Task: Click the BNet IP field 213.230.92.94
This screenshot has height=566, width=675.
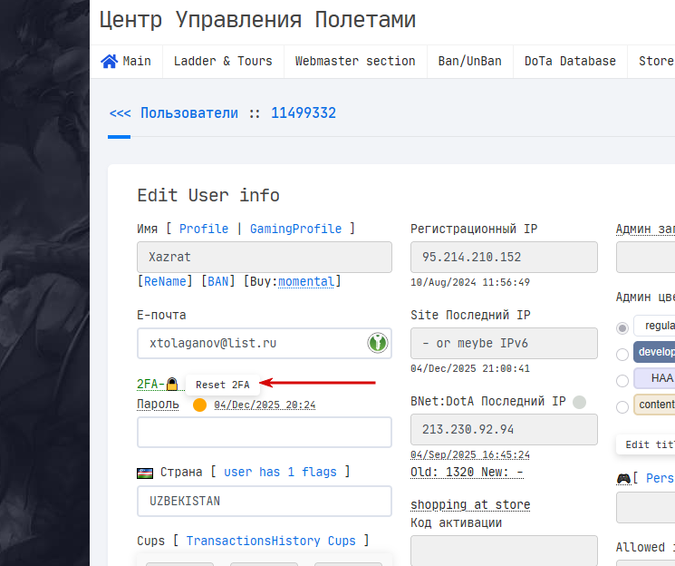Action: (504, 429)
